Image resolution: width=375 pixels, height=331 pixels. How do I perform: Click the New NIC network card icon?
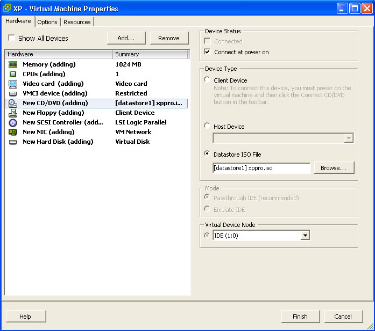tap(13, 132)
